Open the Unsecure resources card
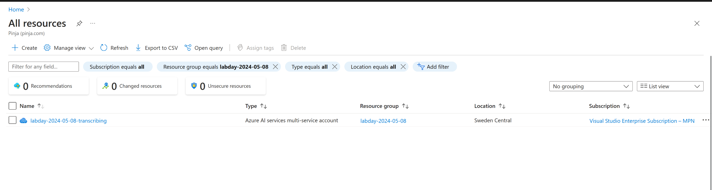This screenshot has width=712, height=190. pyautogui.click(x=226, y=86)
